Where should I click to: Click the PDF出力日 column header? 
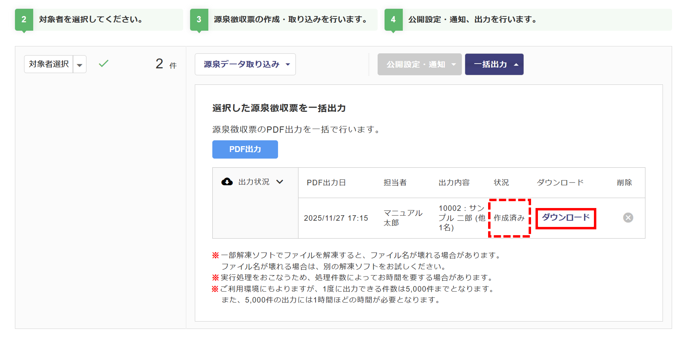click(x=326, y=183)
